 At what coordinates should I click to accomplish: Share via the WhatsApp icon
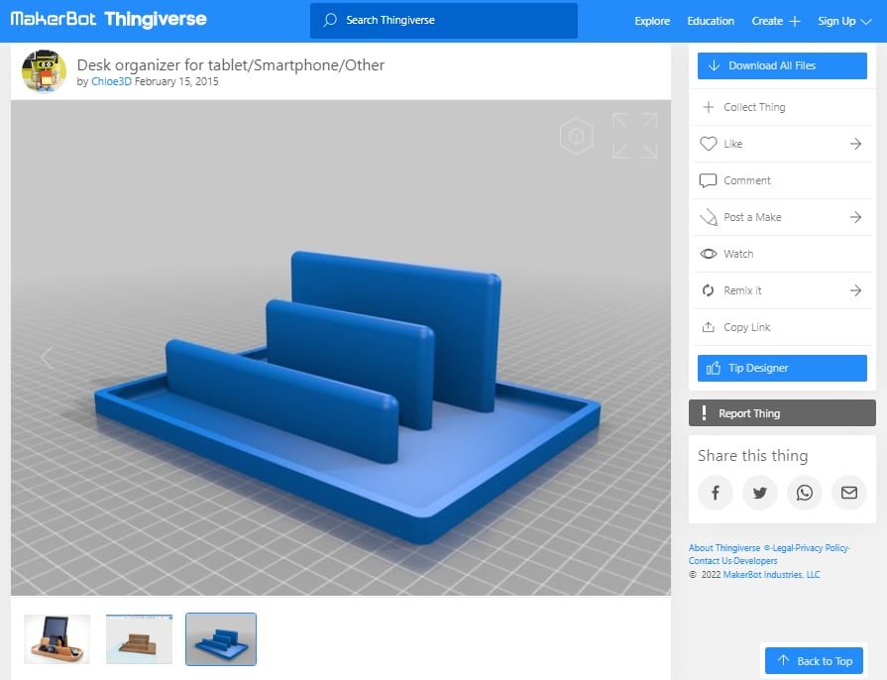tap(804, 493)
